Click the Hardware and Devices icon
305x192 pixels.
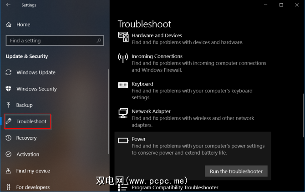coord(123,37)
